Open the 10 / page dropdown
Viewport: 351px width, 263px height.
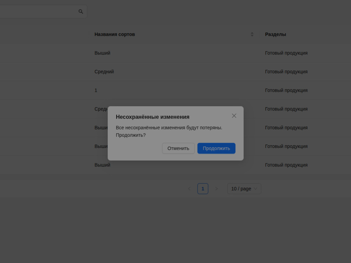pos(244,189)
